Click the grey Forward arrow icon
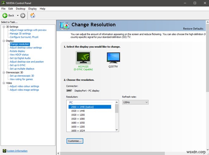The height and width of the screenshot is (155, 209). pyautogui.click(x=23, y=16)
